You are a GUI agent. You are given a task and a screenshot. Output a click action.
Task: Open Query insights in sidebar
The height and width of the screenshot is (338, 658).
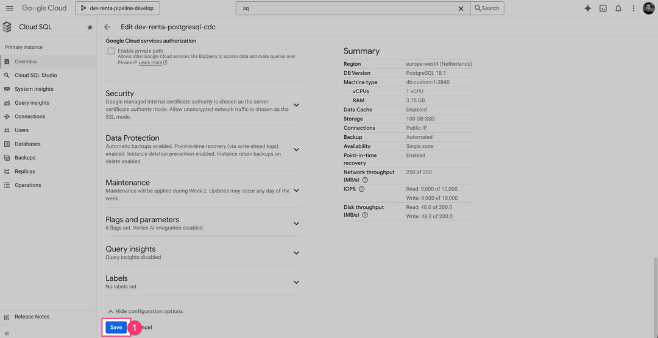pos(32,103)
